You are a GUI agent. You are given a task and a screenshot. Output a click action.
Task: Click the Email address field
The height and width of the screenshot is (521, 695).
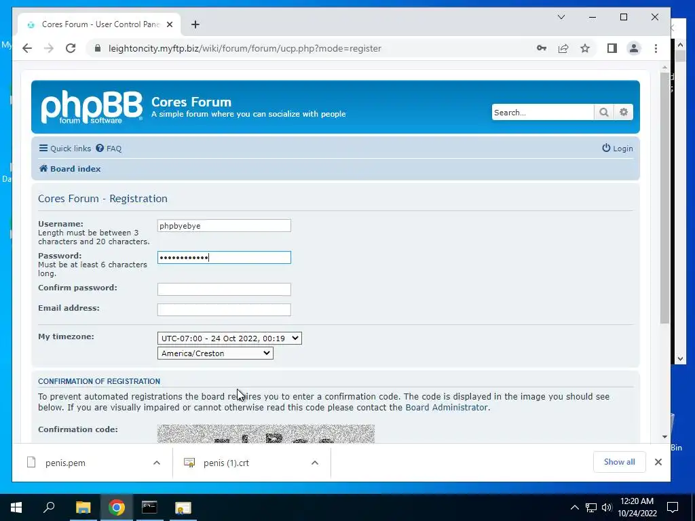tap(224, 309)
